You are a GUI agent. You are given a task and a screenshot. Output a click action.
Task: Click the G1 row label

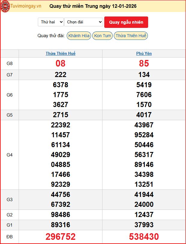10,225
